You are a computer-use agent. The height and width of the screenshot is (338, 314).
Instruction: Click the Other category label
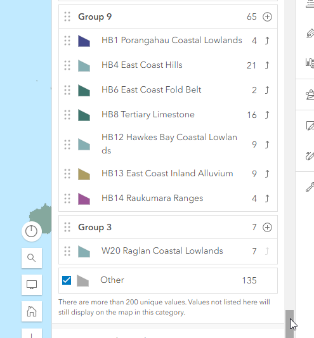pyautogui.click(x=112, y=280)
